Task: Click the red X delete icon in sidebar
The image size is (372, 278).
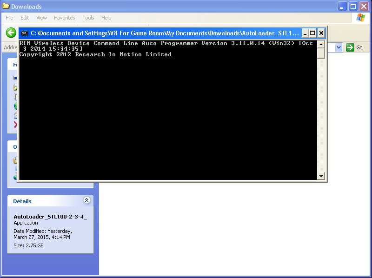Action: (x=15, y=125)
